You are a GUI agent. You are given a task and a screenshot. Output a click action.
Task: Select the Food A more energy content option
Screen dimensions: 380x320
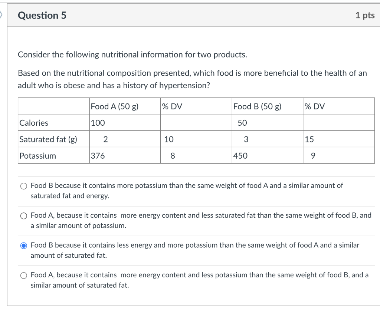pos(23,215)
